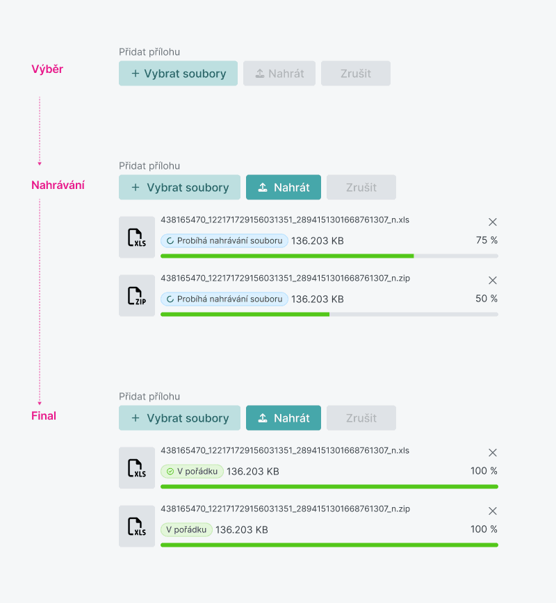The image size is (556, 603).
Task: Click the 'Probíhá nahrávání souboru' badge on the .xls file
Action: (x=224, y=241)
